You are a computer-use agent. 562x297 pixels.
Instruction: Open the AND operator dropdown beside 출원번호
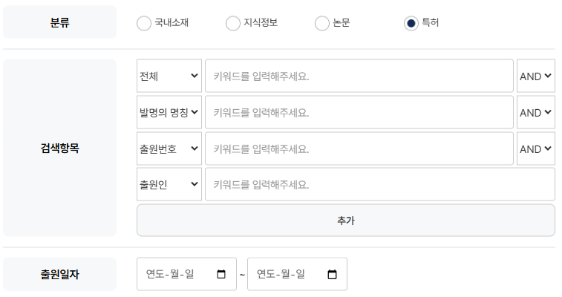536,148
